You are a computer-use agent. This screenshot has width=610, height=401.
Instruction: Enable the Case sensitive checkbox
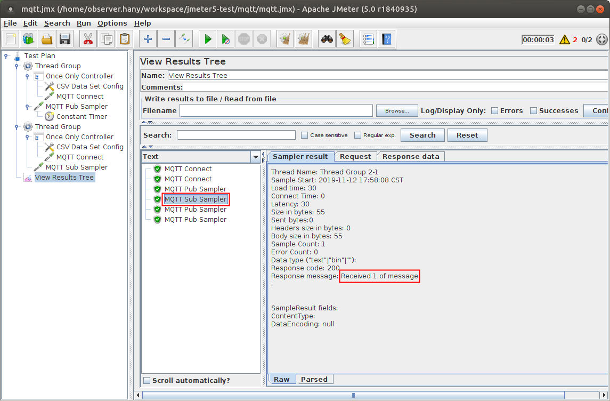(304, 135)
